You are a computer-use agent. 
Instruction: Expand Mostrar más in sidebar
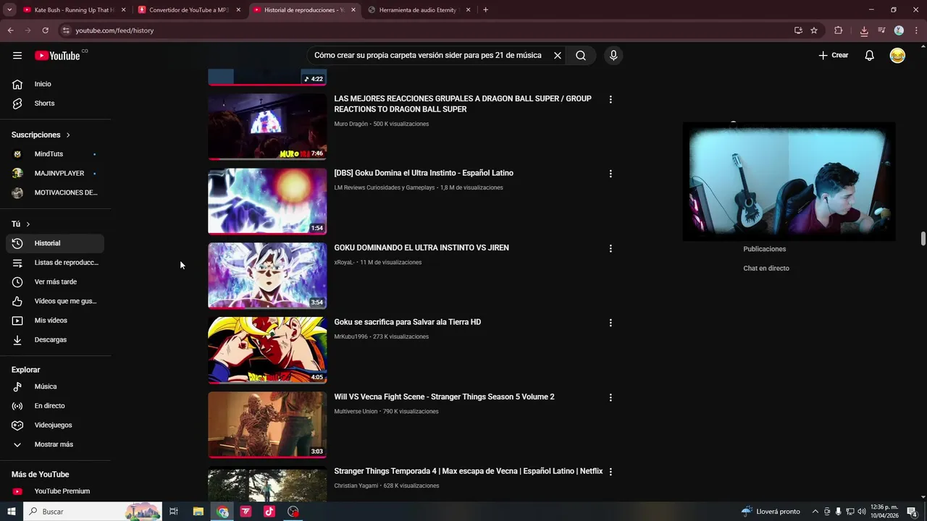tap(55, 444)
